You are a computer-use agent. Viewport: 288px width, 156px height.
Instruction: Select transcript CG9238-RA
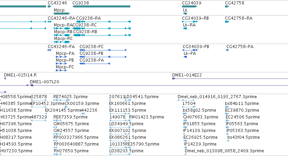88,18
